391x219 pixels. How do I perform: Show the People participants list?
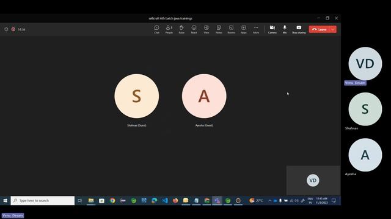[x=169, y=29]
